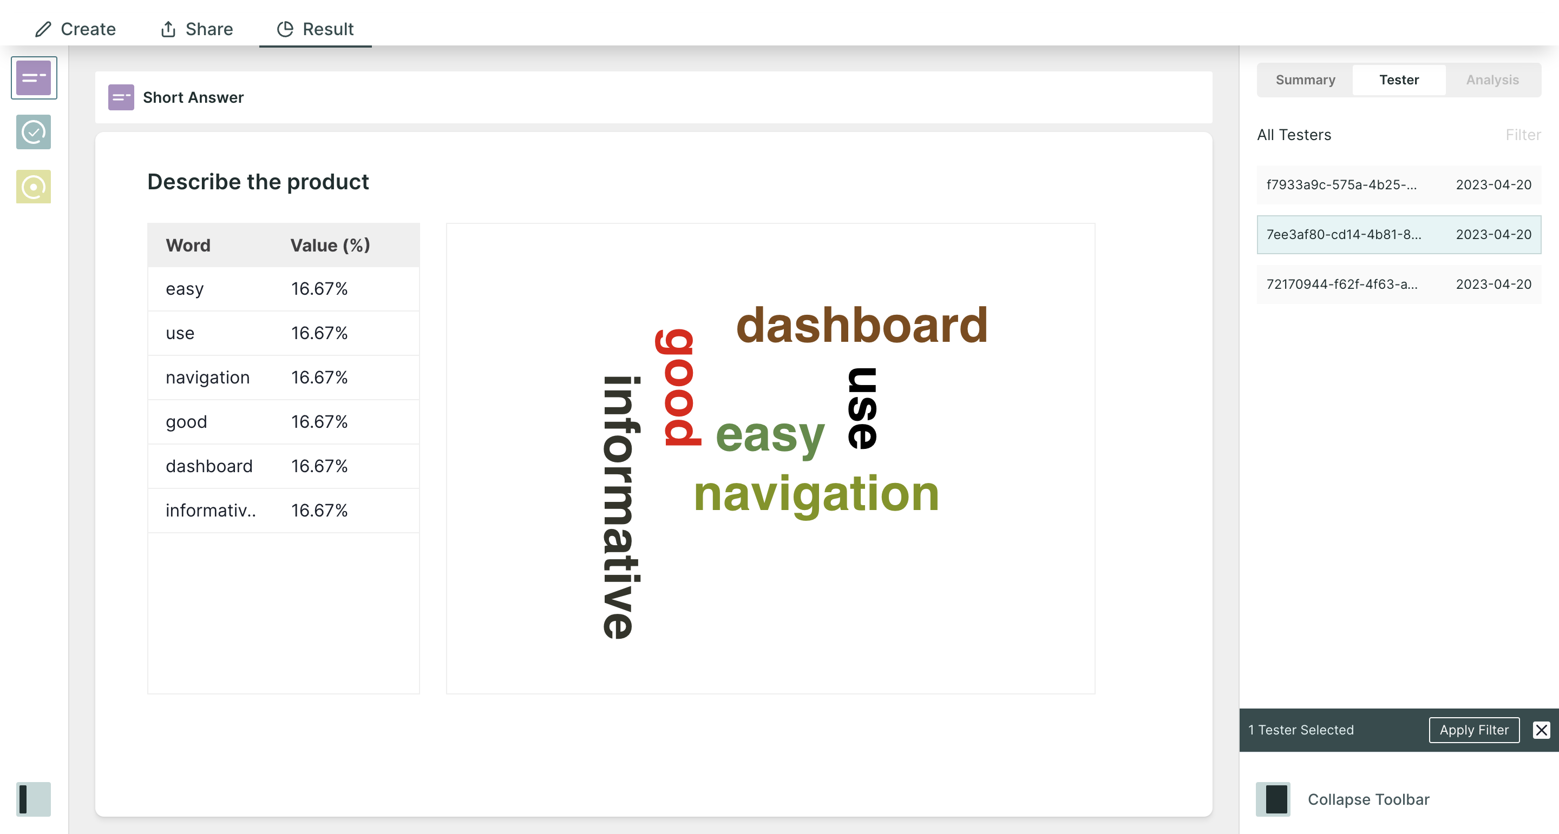Screen dimensions: 1559x834
Task: Open the teal checkmark question icon
Action: 34,132
